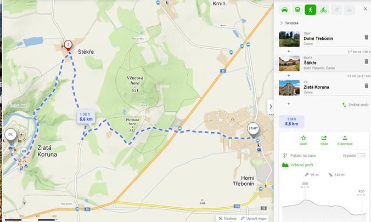Toggle weather on route switch
This screenshot has width=371, height=222.
(361, 155)
